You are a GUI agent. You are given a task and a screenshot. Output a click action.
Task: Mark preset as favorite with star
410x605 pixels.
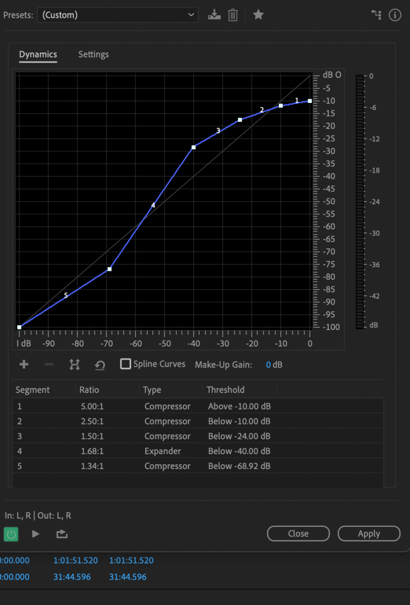pyautogui.click(x=258, y=15)
